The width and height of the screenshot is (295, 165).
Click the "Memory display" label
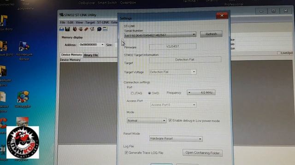click(x=72, y=38)
